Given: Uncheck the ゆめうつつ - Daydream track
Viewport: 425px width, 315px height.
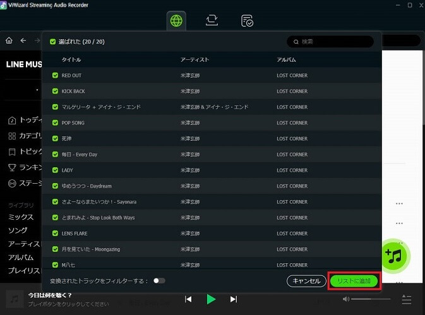Looking at the screenshot, I should click(55, 186).
